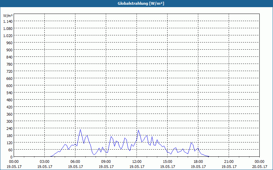Click the 300 y-axis label

coord(10,121)
